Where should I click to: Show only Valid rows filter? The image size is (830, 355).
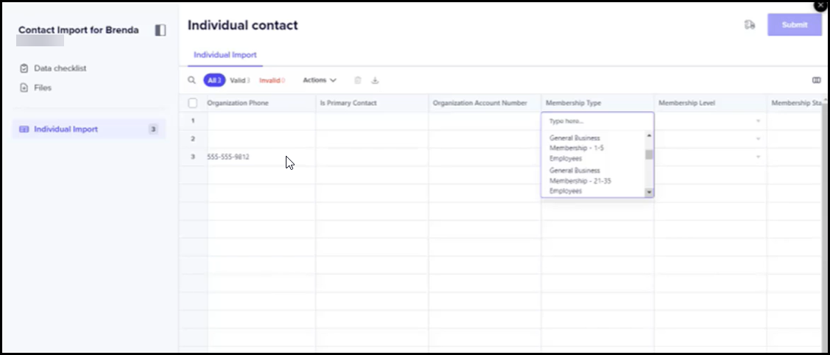pyautogui.click(x=239, y=80)
